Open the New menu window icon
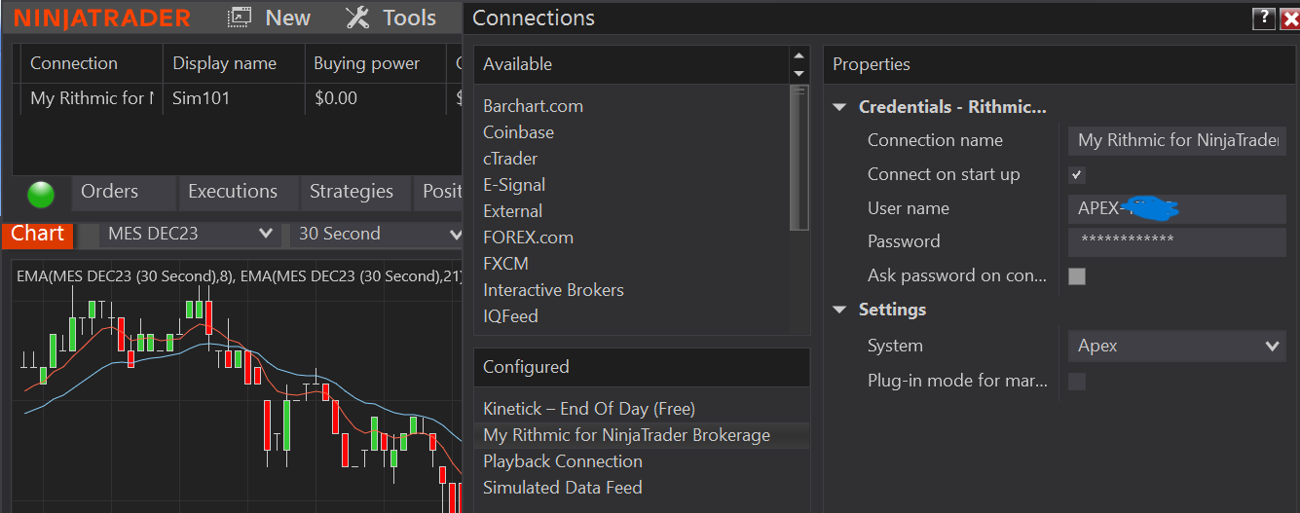The width and height of the screenshot is (1300, 513). pyautogui.click(x=239, y=18)
